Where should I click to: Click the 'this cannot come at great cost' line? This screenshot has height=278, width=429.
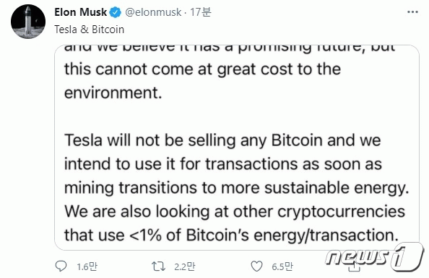(202, 69)
